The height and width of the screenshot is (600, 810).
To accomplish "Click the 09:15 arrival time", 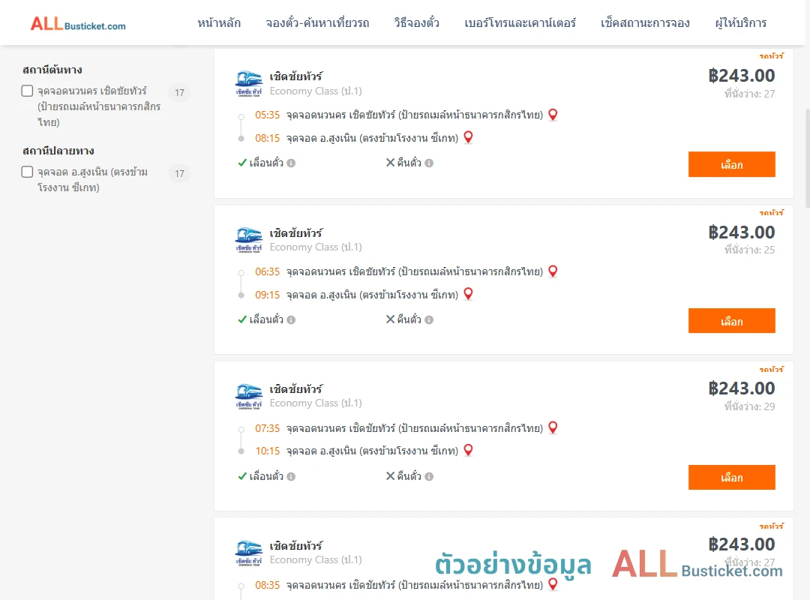I will pos(267,295).
